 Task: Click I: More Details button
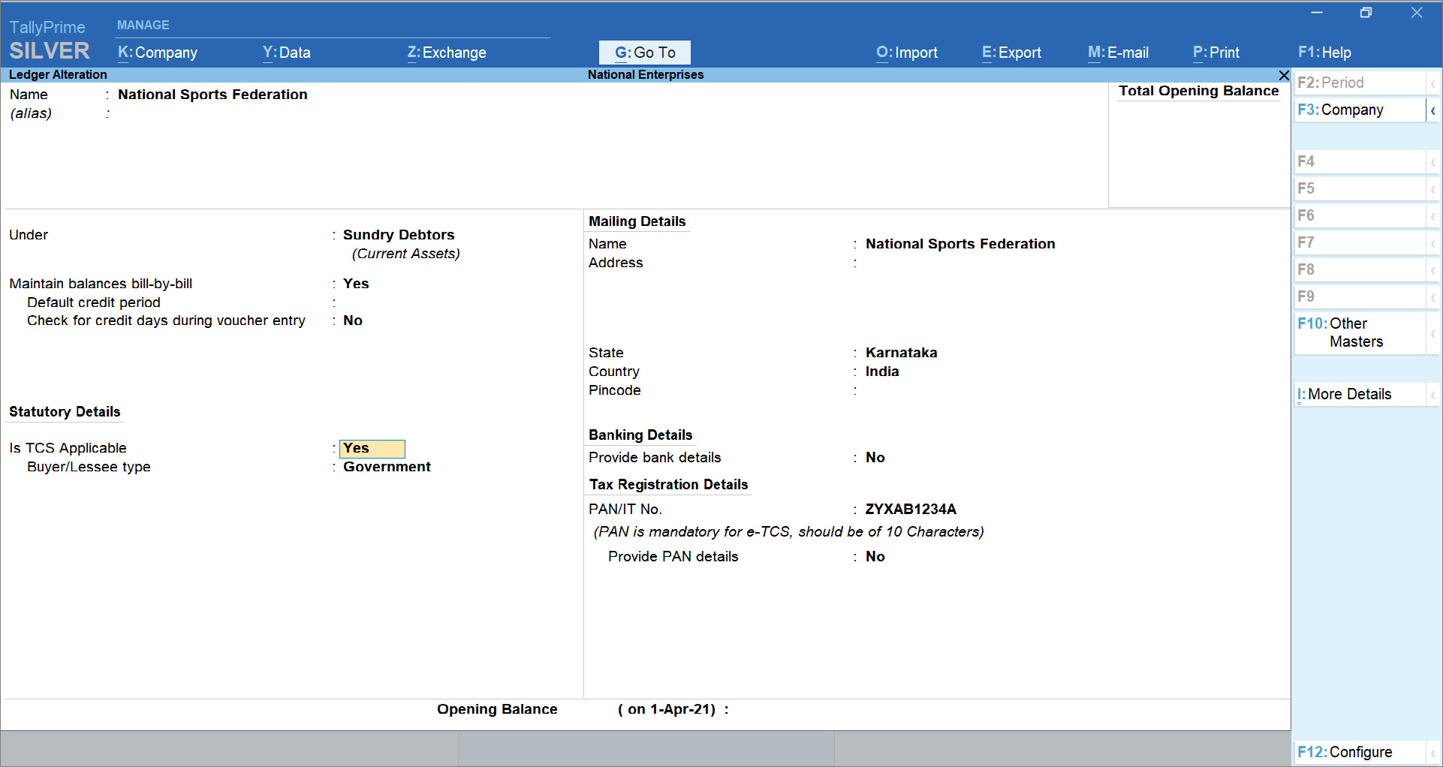tap(1360, 395)
